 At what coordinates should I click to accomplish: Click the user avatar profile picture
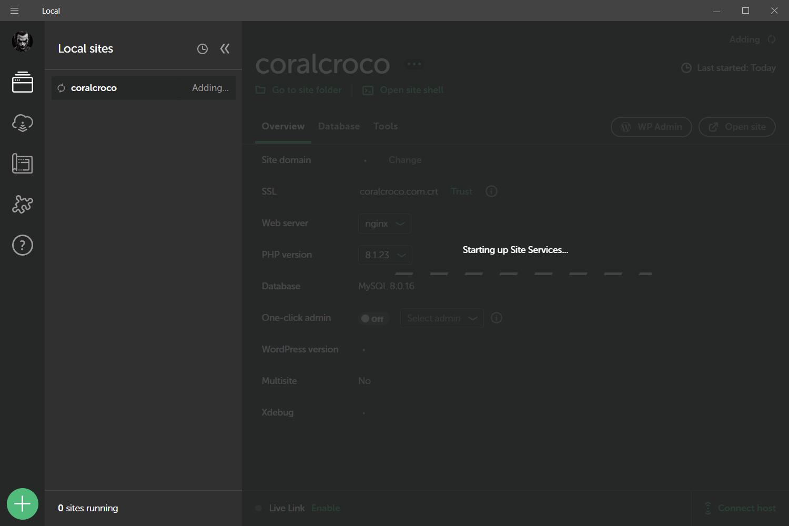click(23, 41)
